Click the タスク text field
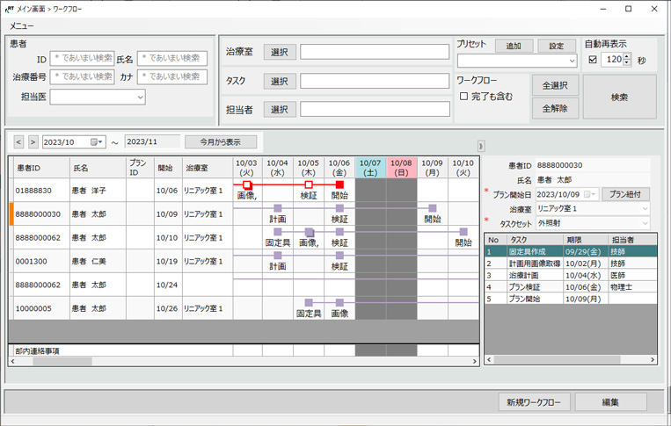671x426 pixels. pos(375,81)
